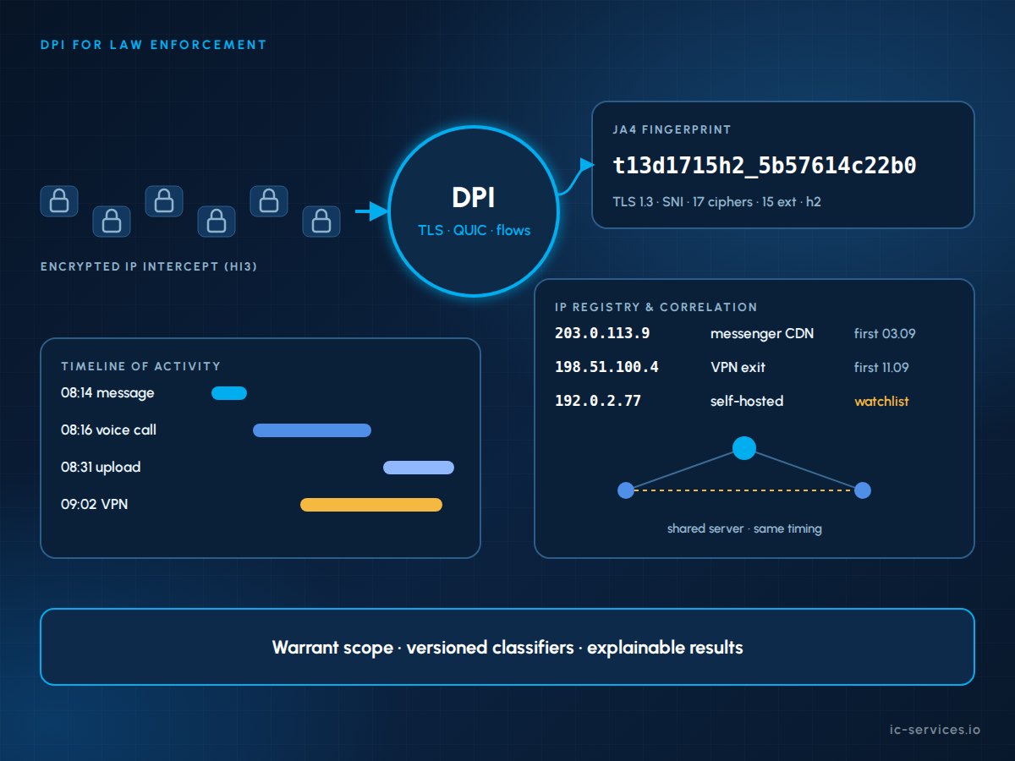The width and height of the screenshot is (1015, 761).
Task: Click the "DPI FOR LAW ENFORCEMENT" heading
Action: pyautogui.click(x=153, y=45)
